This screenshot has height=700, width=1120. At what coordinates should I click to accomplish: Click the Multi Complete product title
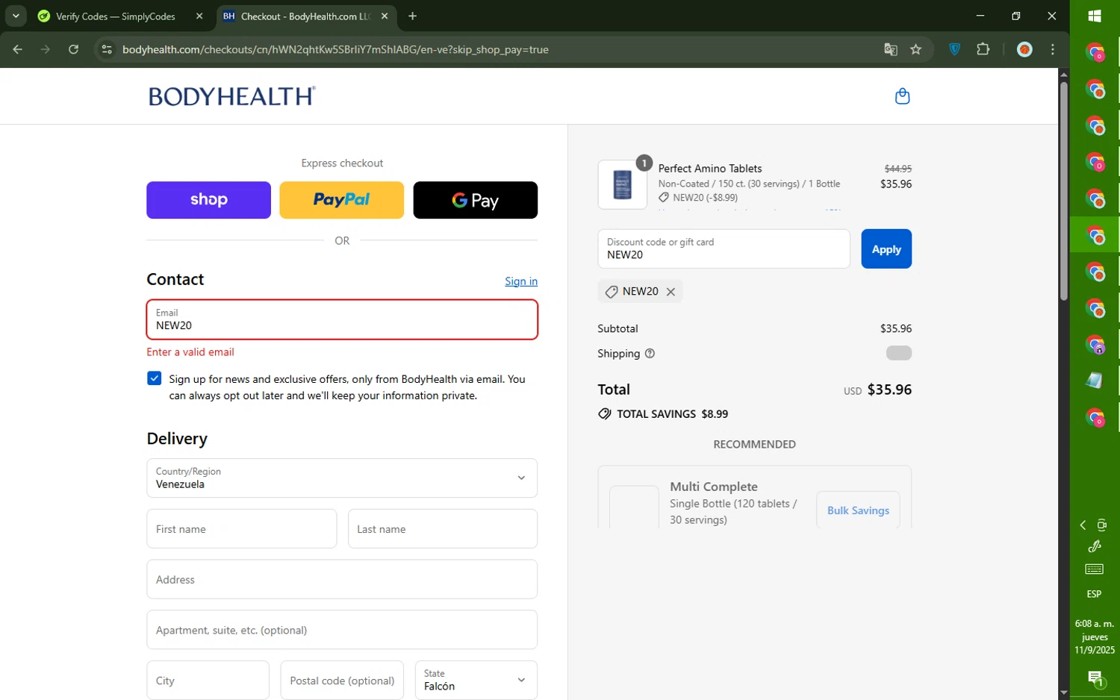click(x=714, y=487)
